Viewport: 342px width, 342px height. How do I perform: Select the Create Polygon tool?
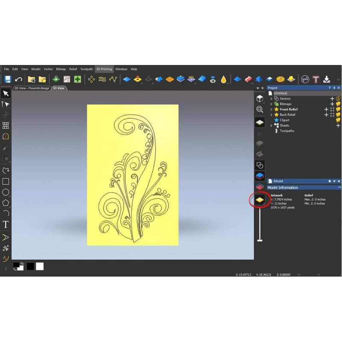point(6,203)
